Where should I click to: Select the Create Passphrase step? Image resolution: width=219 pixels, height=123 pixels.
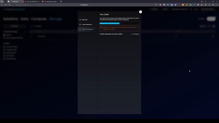87,25
